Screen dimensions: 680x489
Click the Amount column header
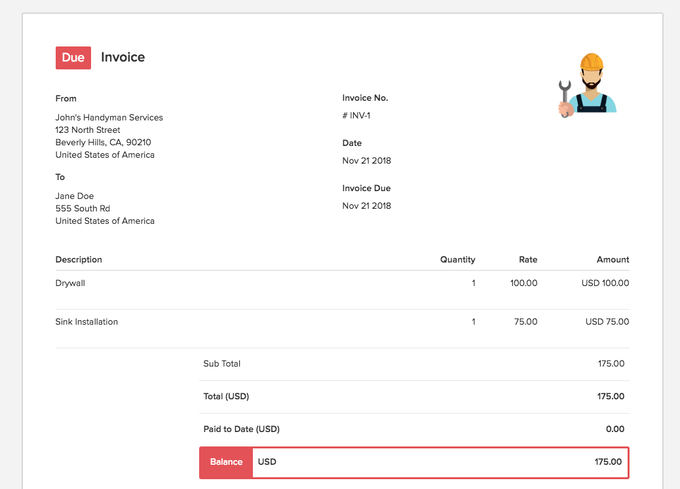(x=613, y=260)
